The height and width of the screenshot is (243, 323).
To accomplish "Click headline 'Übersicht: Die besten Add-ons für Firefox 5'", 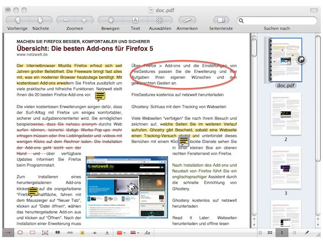I will tap(85, 49).
